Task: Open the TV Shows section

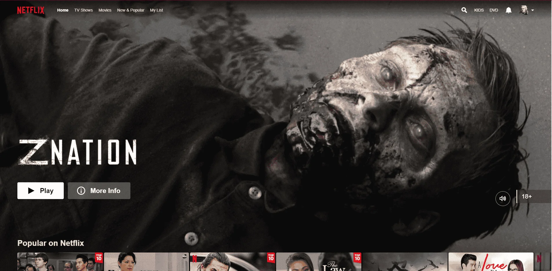Action: [83, 10]
